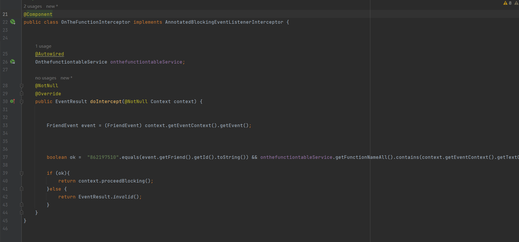Click EventResult.invalid() call
The width and height of the screenshot is (519, 242).
pos(109,197)
